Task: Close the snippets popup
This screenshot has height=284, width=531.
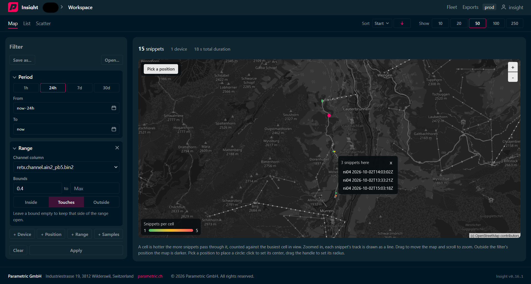Action: click(391, 163)
